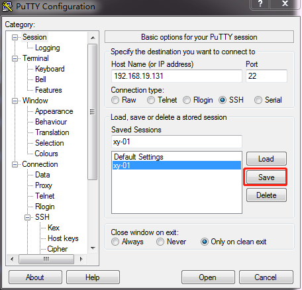This screenshot has height=290, width=302.
Task: Click the question mark help button in title bar
Action: point(260,4)
